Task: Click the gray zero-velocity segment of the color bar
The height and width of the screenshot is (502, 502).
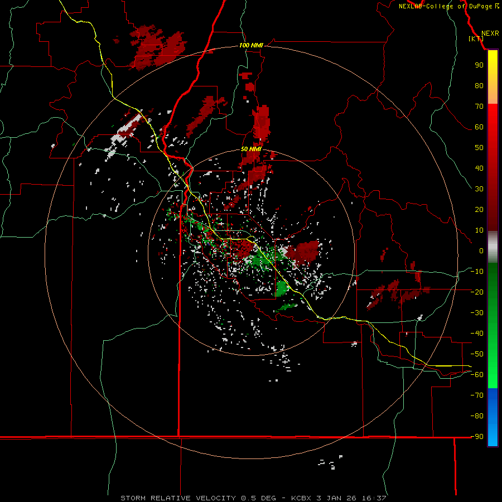Action: point(493,247)
